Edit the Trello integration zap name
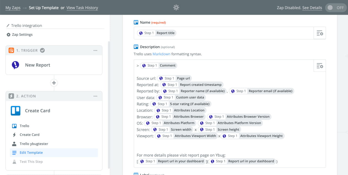This screenshot has width=348, height=175. click(27, 26)
